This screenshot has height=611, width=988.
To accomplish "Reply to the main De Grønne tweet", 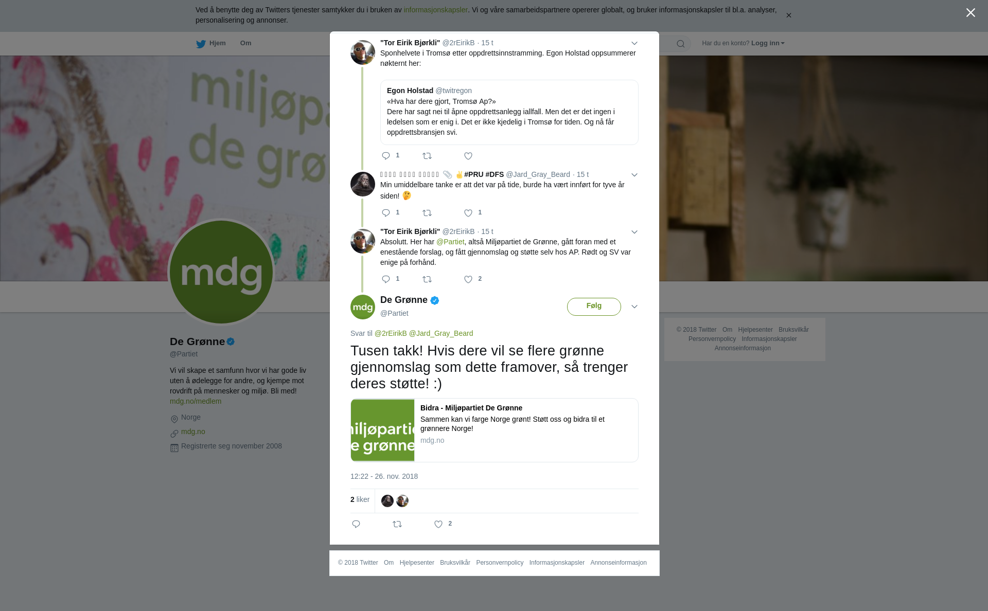I will pyautogui.click(x=356, y=524).
